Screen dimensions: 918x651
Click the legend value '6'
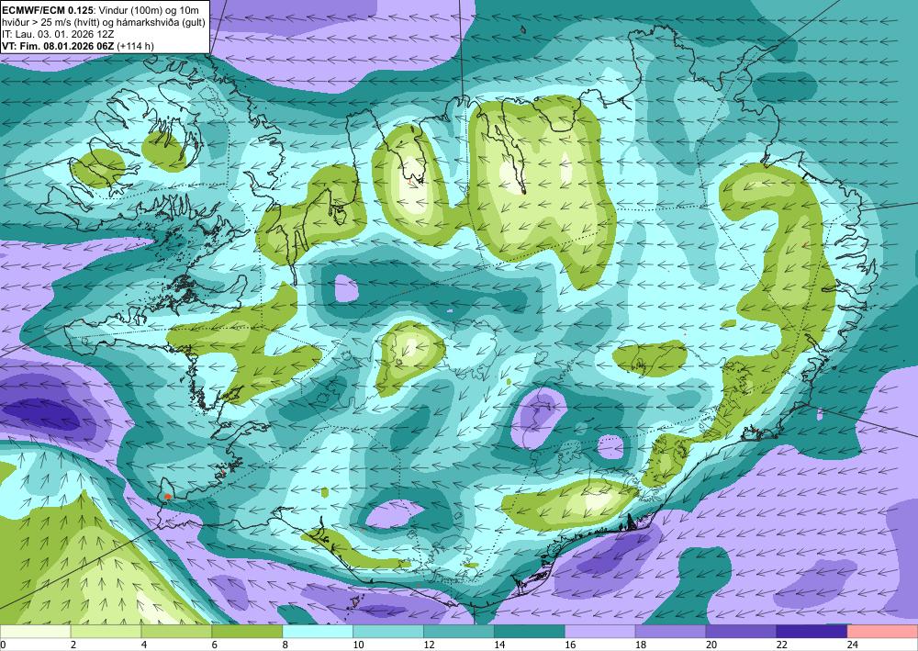coord(215,645)
